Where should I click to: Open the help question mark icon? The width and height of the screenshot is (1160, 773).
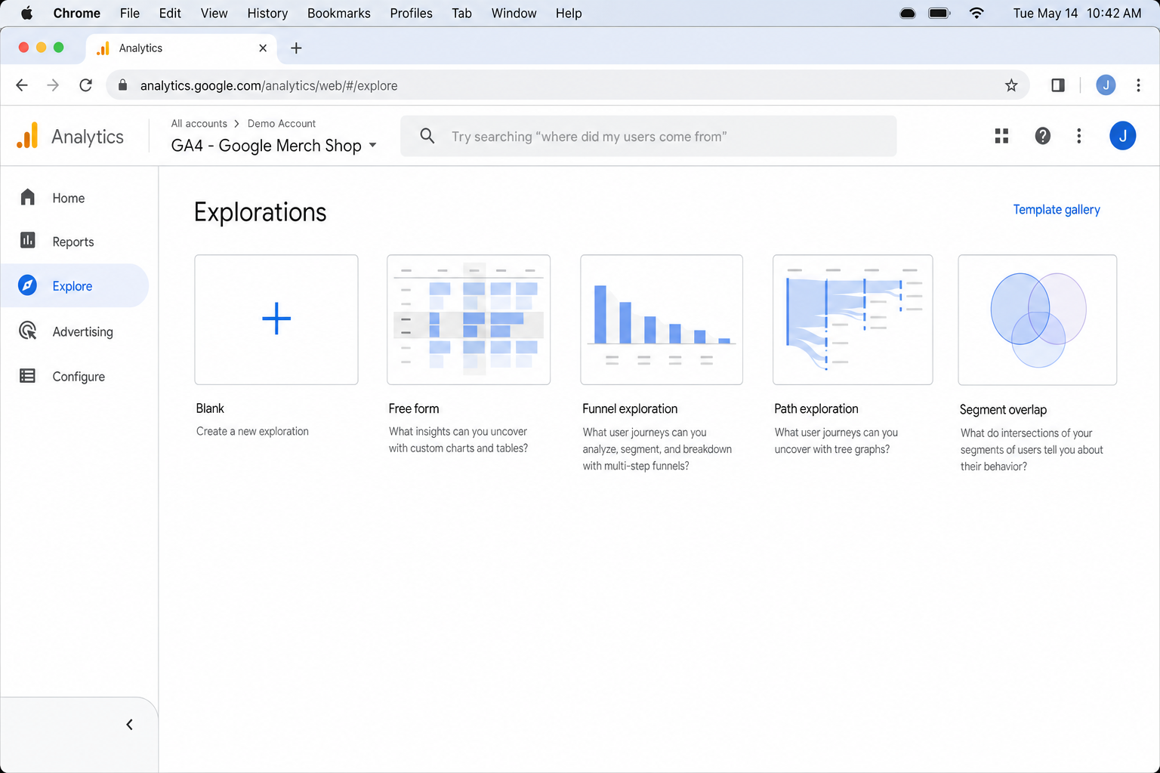(x=1043, y=136)
